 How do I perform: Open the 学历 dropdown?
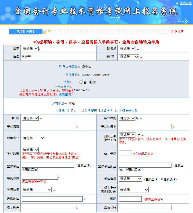click(x=30, y=118)
